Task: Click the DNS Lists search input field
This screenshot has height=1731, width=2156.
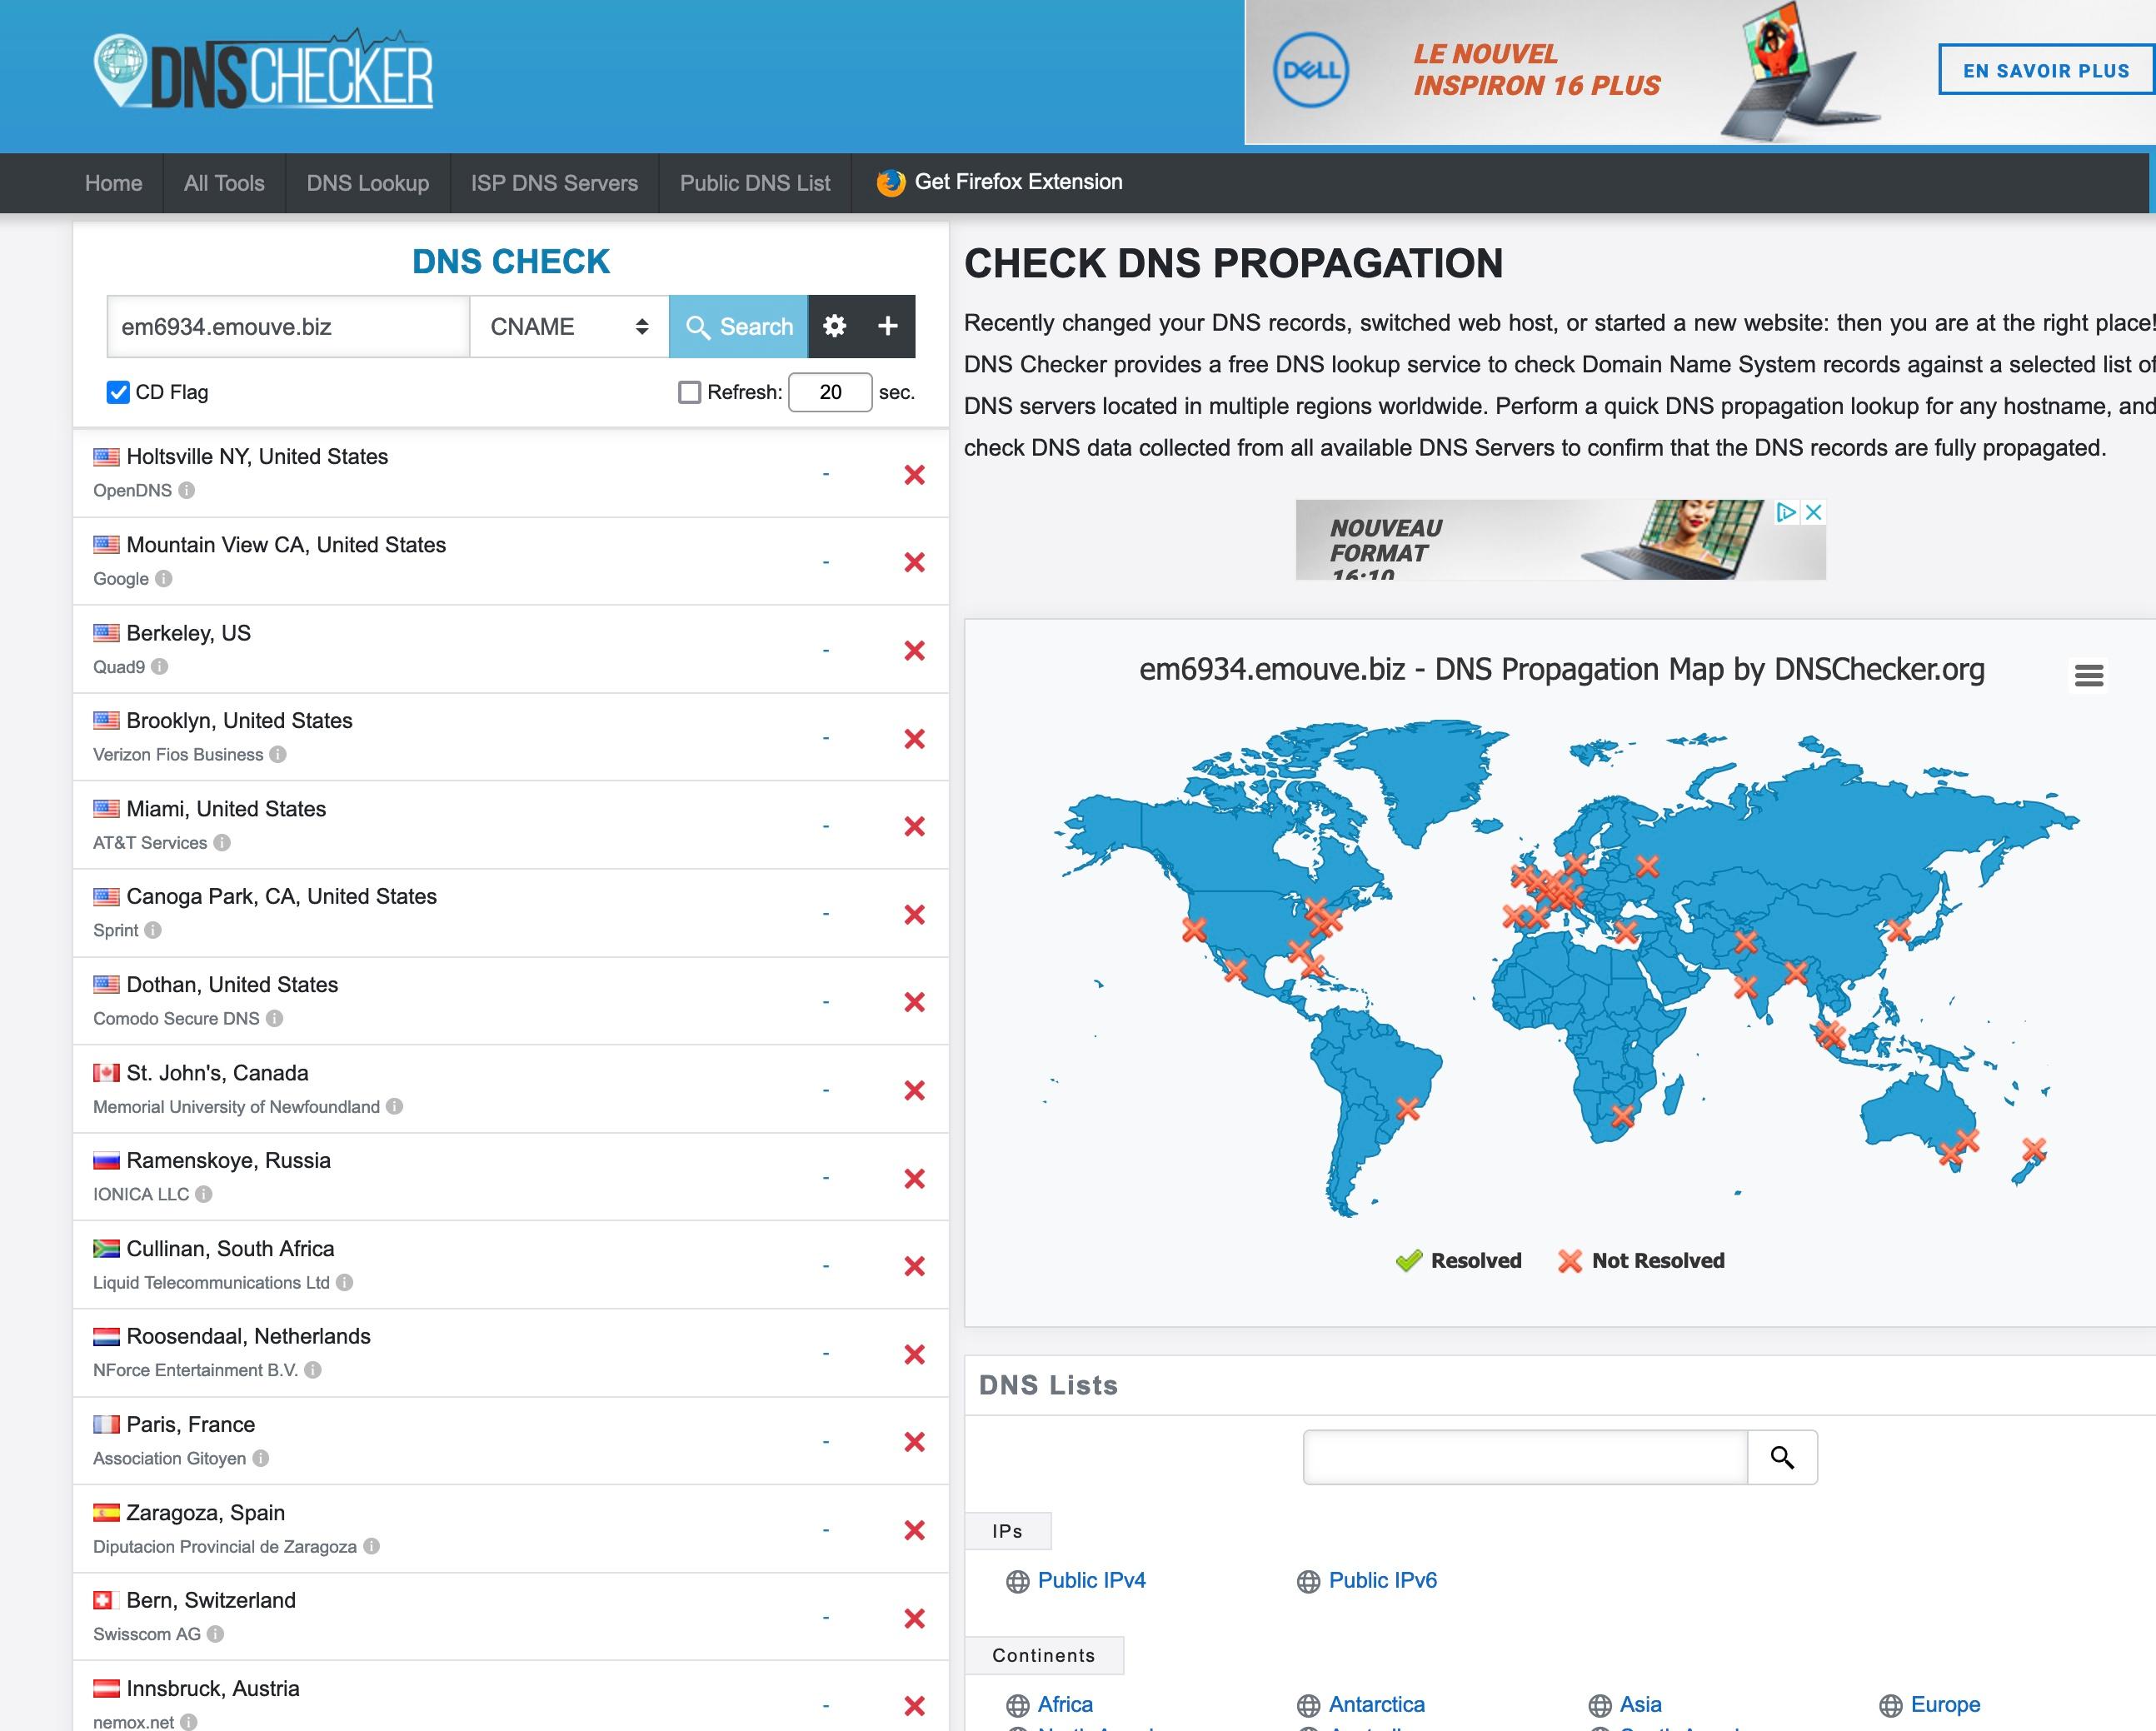Action: [1525, 1457]
